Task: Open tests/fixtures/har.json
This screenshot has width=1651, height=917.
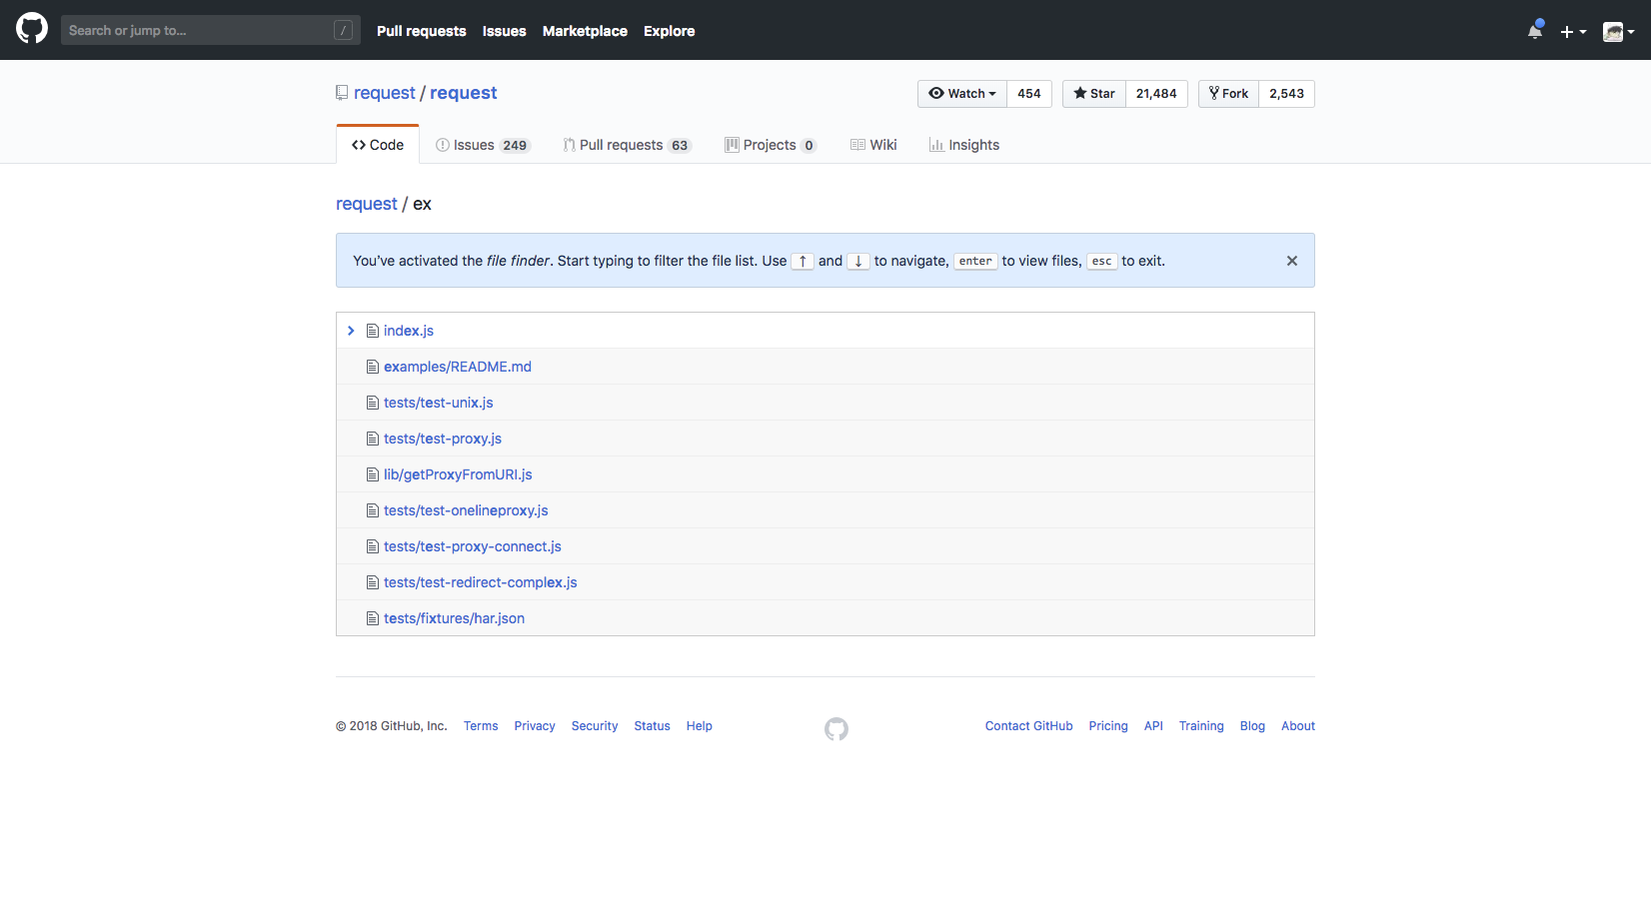Action: pos(454,618)
